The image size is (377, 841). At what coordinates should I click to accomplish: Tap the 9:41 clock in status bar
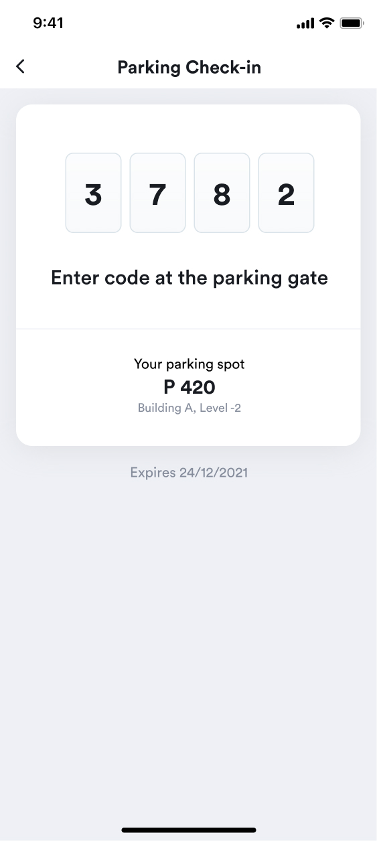click(x=48, y=23)
